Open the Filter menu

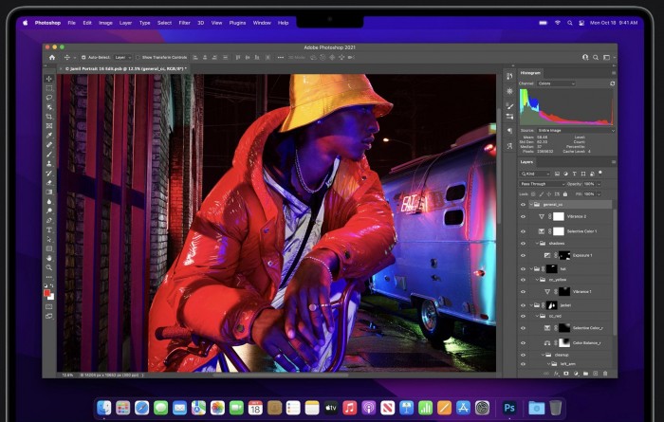pos(184,22)
